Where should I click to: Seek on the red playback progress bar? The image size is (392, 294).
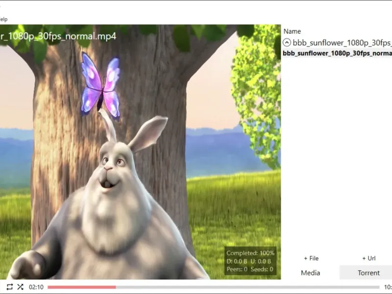[x=213, y=287]
